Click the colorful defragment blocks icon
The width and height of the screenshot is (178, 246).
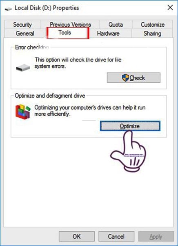pos(23,112)
